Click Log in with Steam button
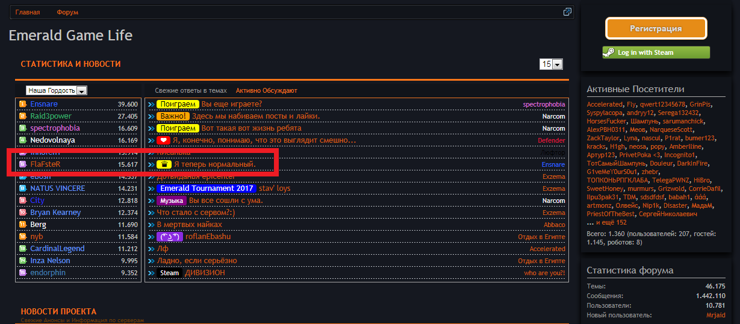 click(656, 52)
